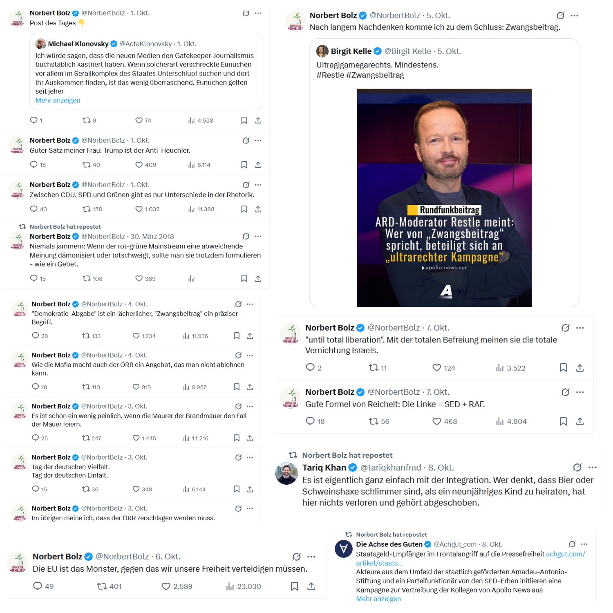Open the Restle Rundfunkbeitrag image
The height and width of the screenshot is (613, 613).
[x=444, y=198]
